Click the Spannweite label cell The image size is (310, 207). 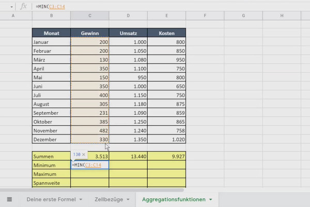click(x=51, y=183)
